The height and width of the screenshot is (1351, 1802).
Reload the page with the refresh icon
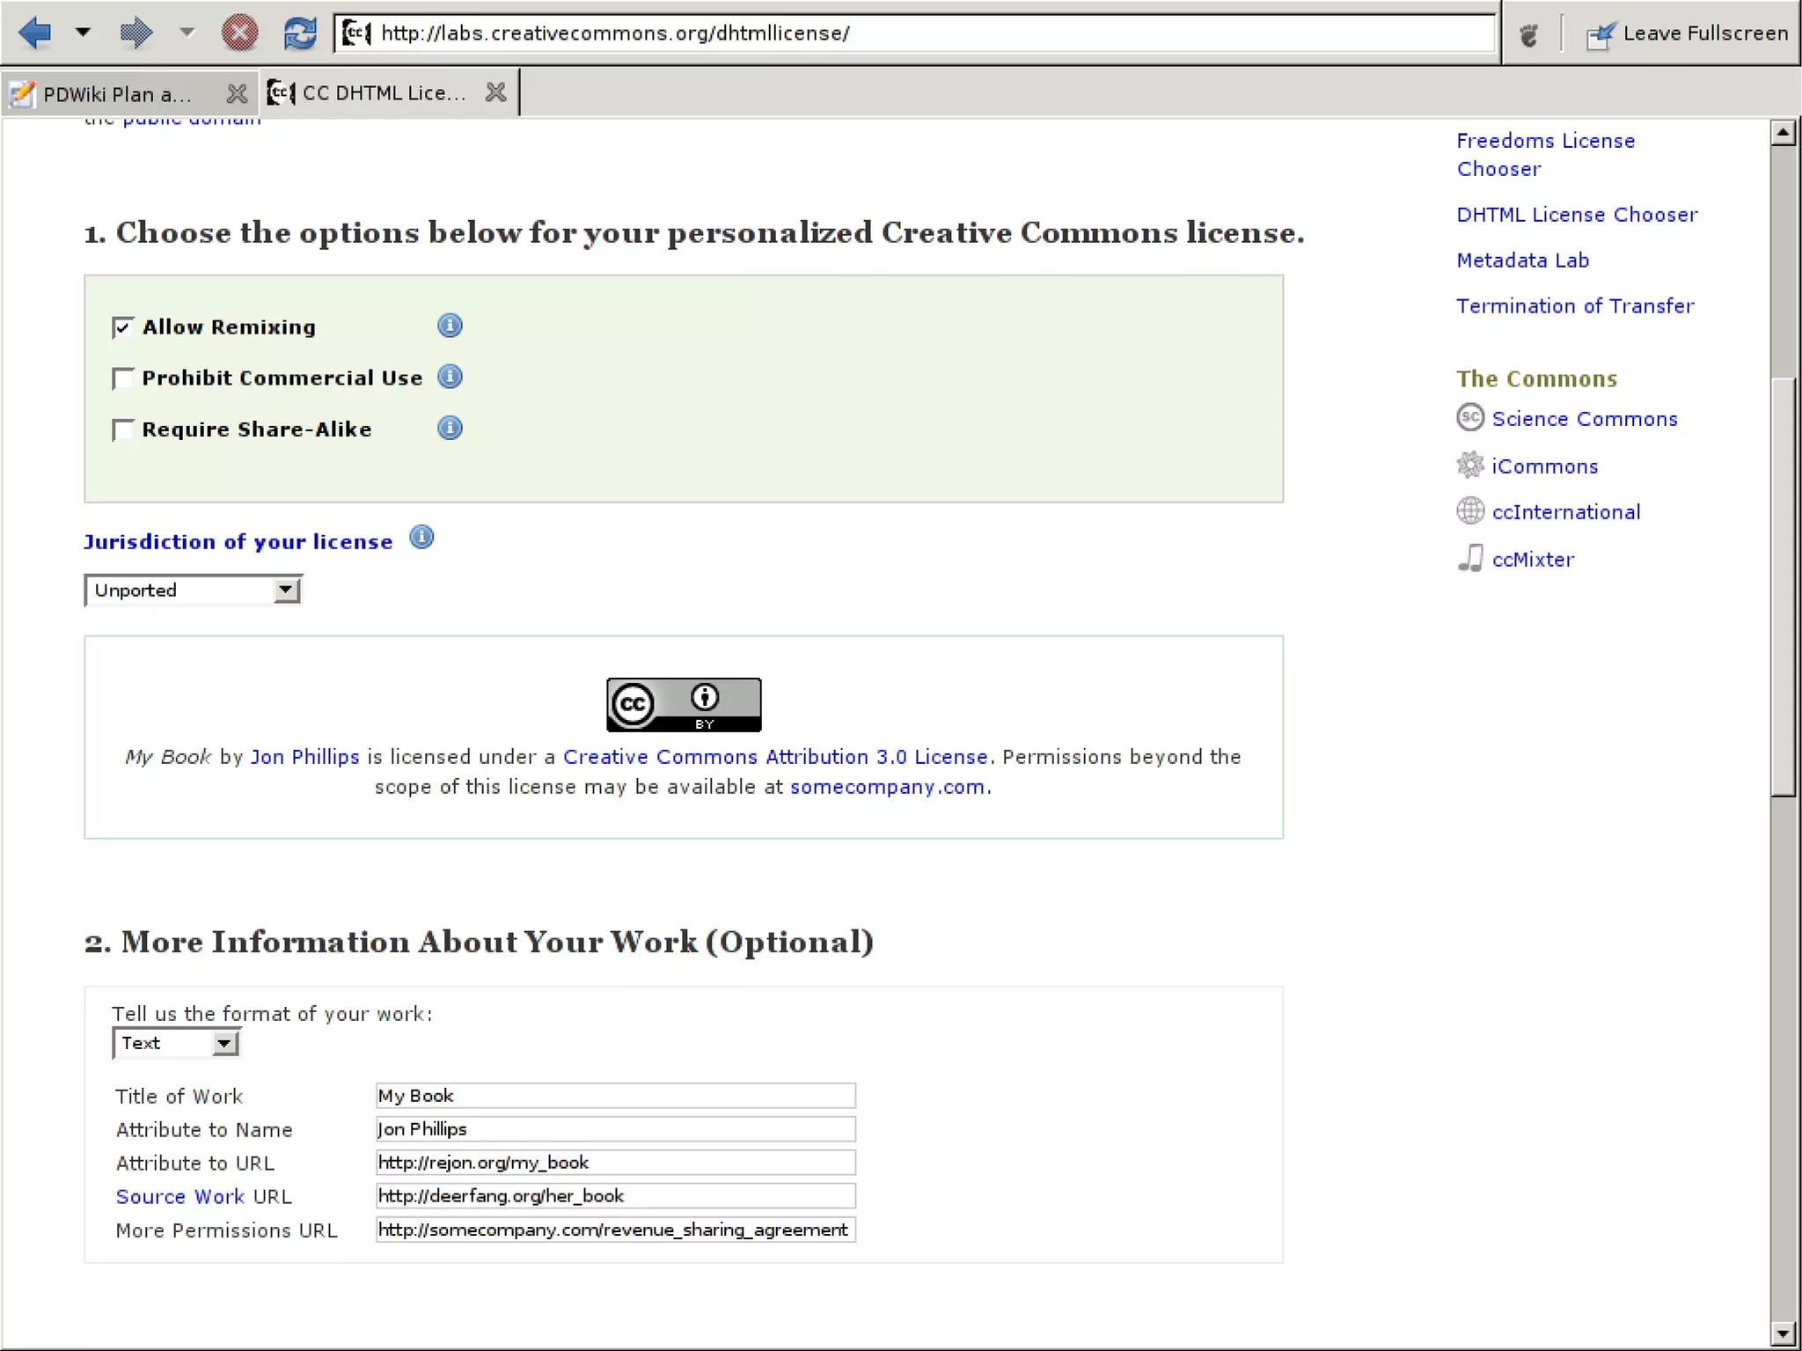click(x=300, y=33)
